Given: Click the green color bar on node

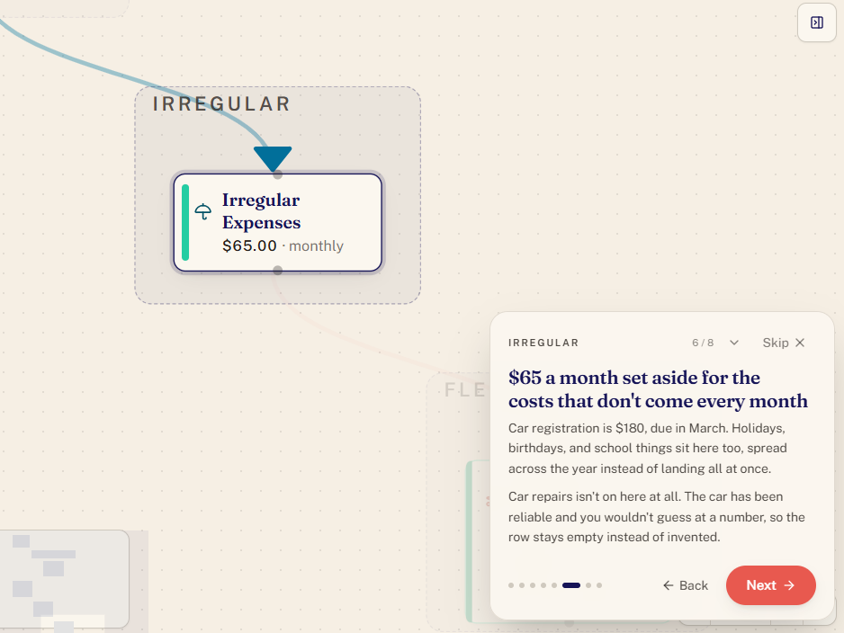Looking at the screenshot, I should click(x=185, y=222).
